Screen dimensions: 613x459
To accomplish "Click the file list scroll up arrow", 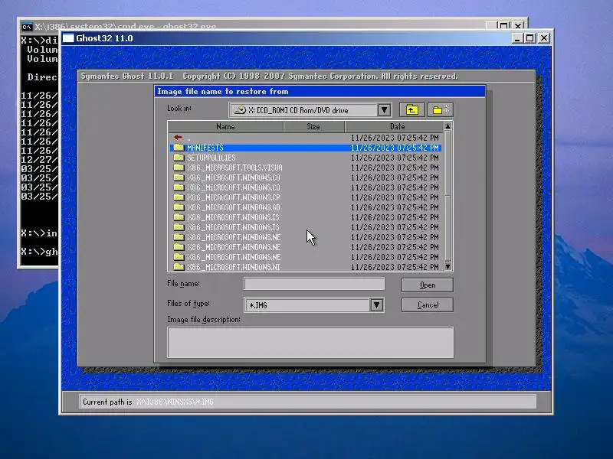I will (448, 126).
